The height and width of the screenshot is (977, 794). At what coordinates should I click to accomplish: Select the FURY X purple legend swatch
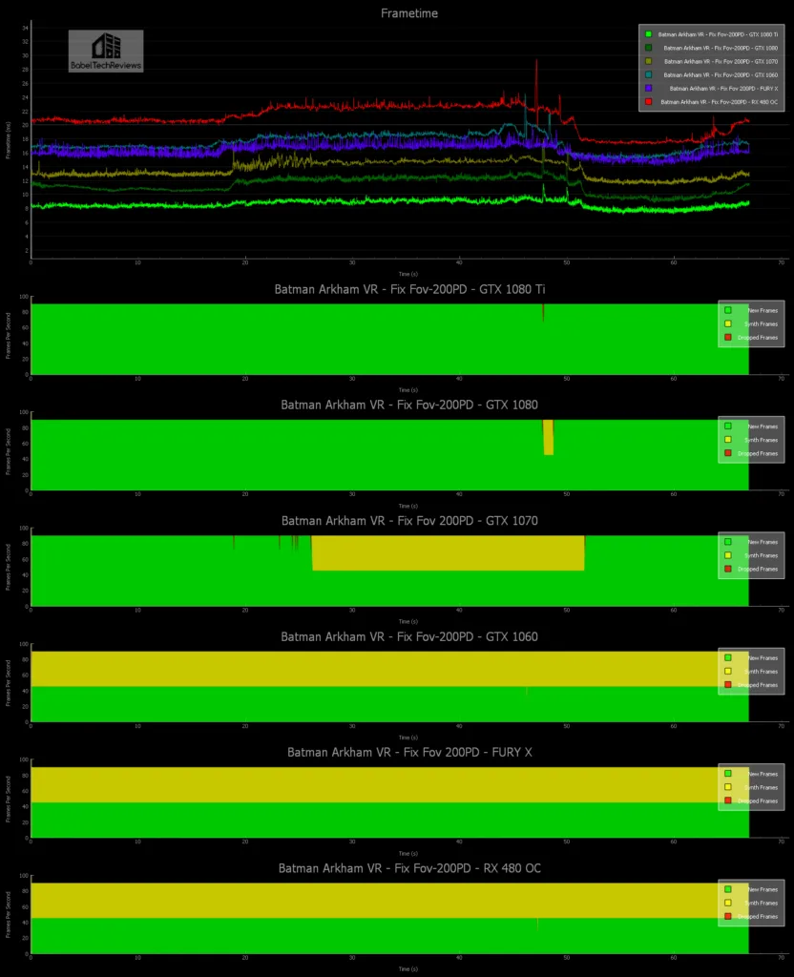(x=649, y=88)
